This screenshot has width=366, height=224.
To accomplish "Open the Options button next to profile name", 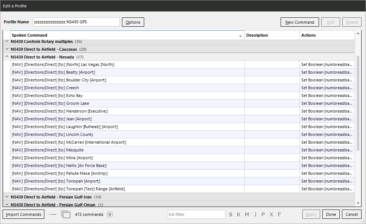I will [x=133, y=22].
